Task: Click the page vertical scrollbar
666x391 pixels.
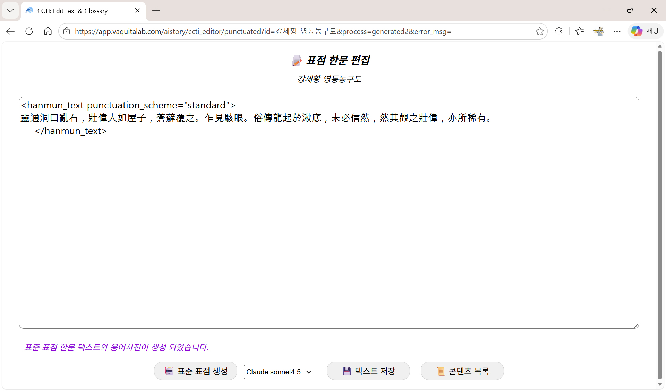Action: point(659,215)
